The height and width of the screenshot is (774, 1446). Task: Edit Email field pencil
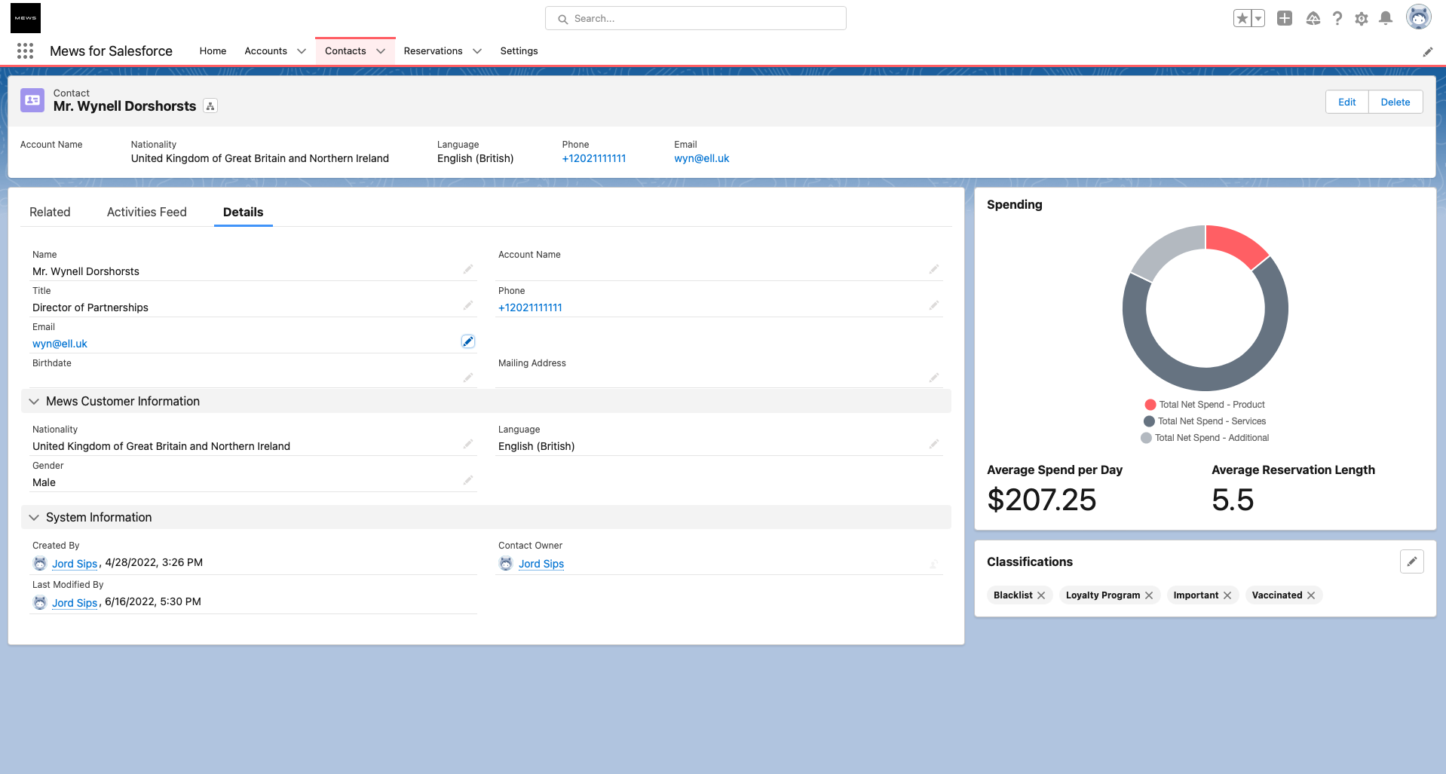pyautogui.click(x=468, y=341)
